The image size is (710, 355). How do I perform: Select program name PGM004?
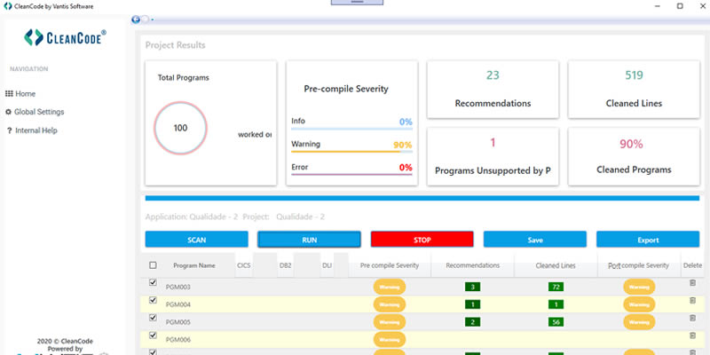178,304
